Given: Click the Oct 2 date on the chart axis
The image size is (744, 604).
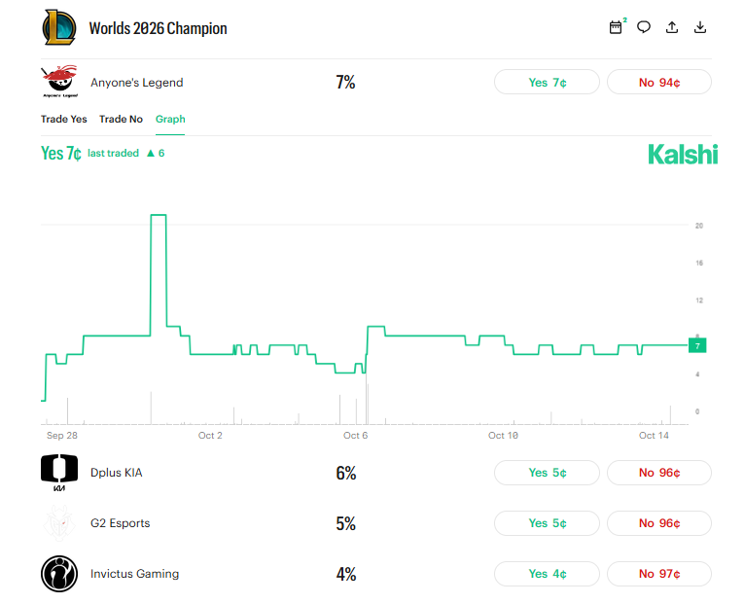Looking at the screenshot, I should (x=210, y=435).
